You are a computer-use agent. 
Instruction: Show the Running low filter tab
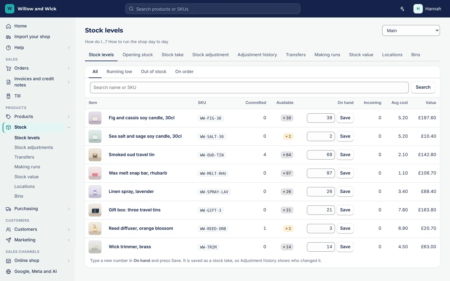(119, 71)
